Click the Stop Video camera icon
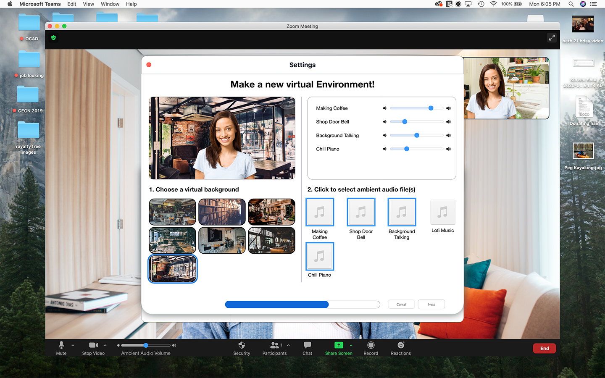 93,345
